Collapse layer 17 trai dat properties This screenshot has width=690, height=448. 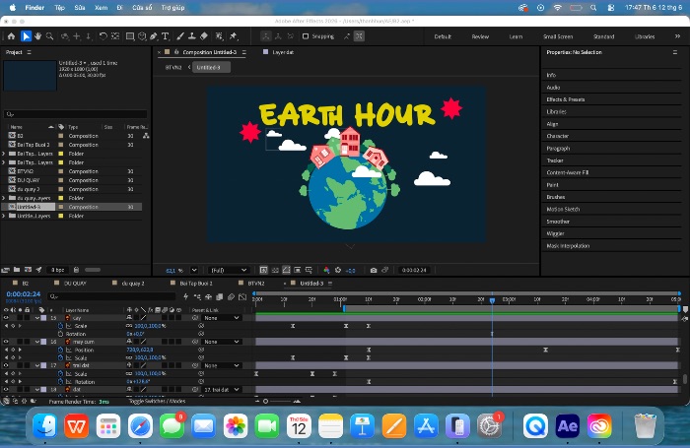37,365
